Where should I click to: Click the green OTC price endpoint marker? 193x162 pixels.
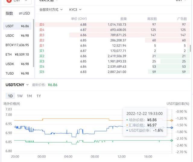pos(172,140)
